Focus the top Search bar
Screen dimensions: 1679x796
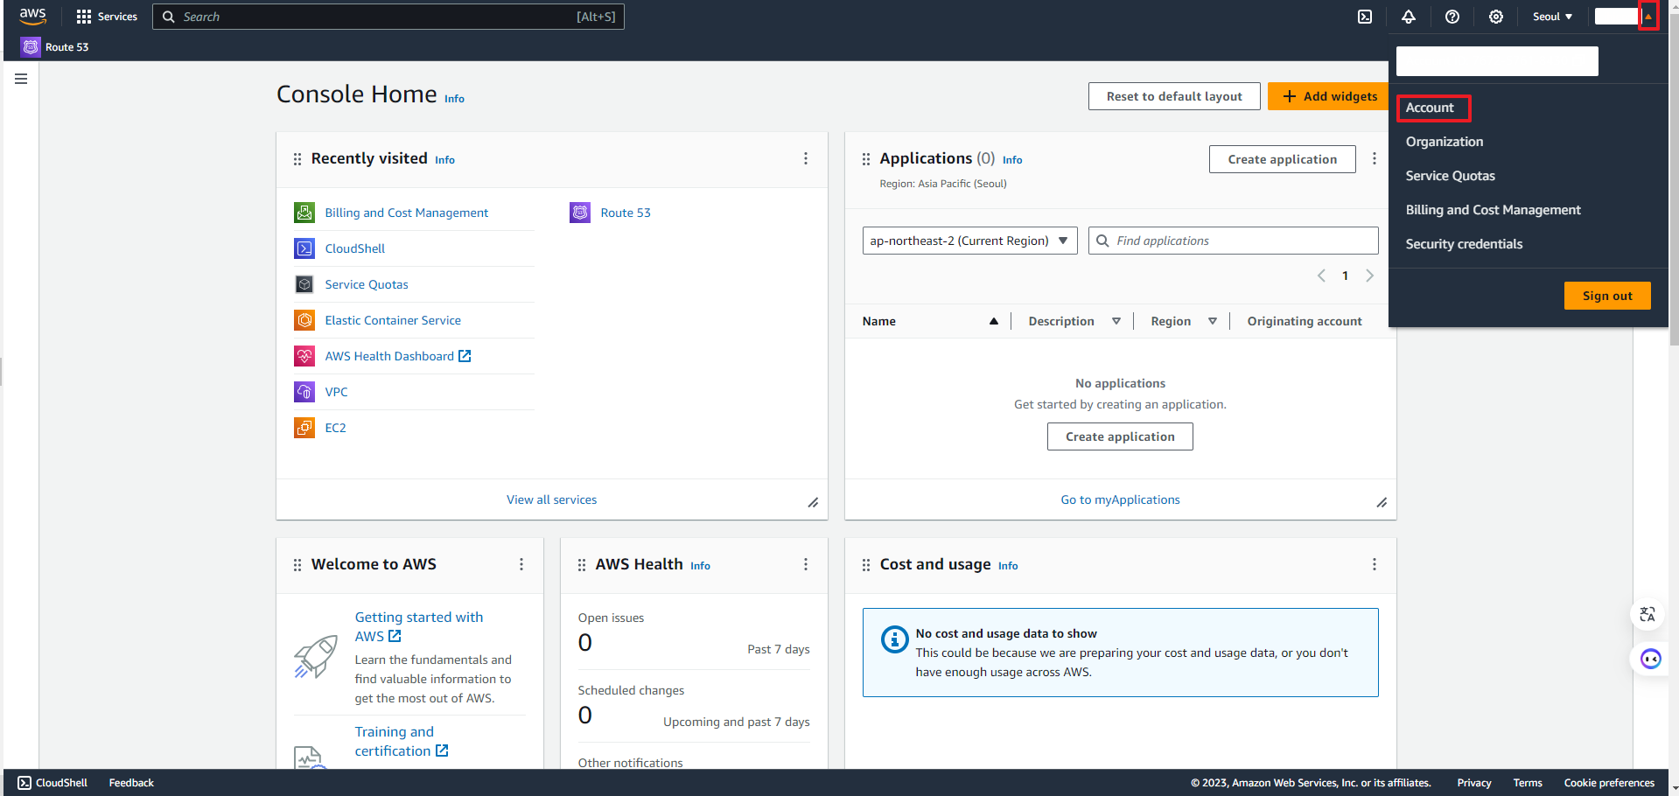point(388,17)
